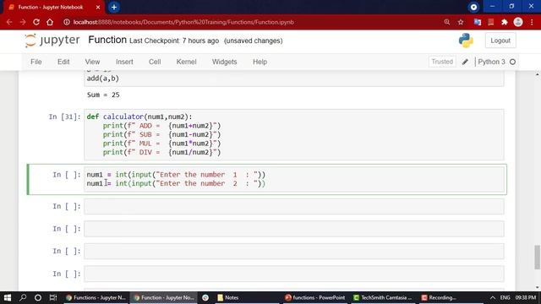Switch to Functions - Jupyter N... taskbar window
The height and width of the screenshot is (304, 541).
pos(96,298)
